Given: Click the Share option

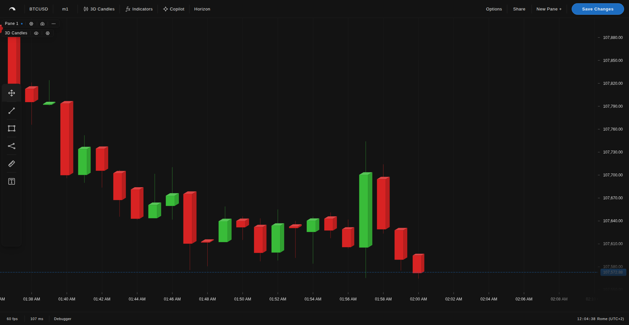Looking at the screenshot, I should pyautogui.click(x=519, y=9).
